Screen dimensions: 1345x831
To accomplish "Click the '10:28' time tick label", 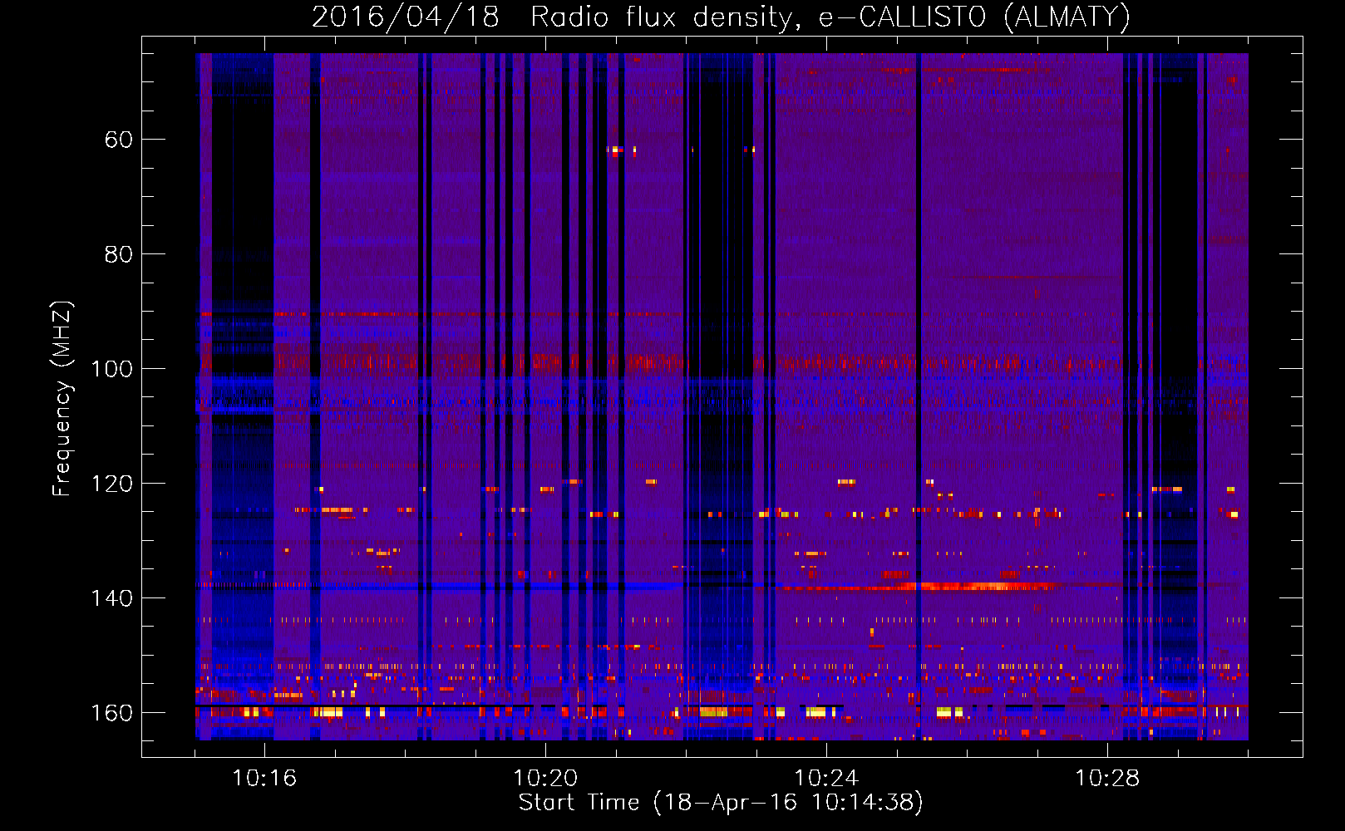I will pyautogui.click(x=1107, y=779).
